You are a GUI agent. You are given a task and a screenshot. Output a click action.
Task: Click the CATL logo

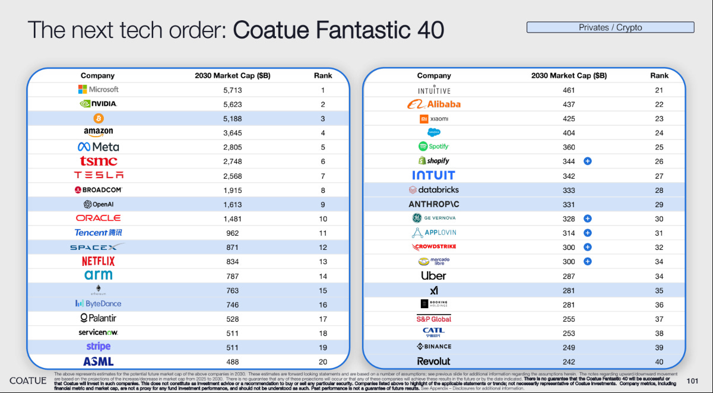coord(433,332)
